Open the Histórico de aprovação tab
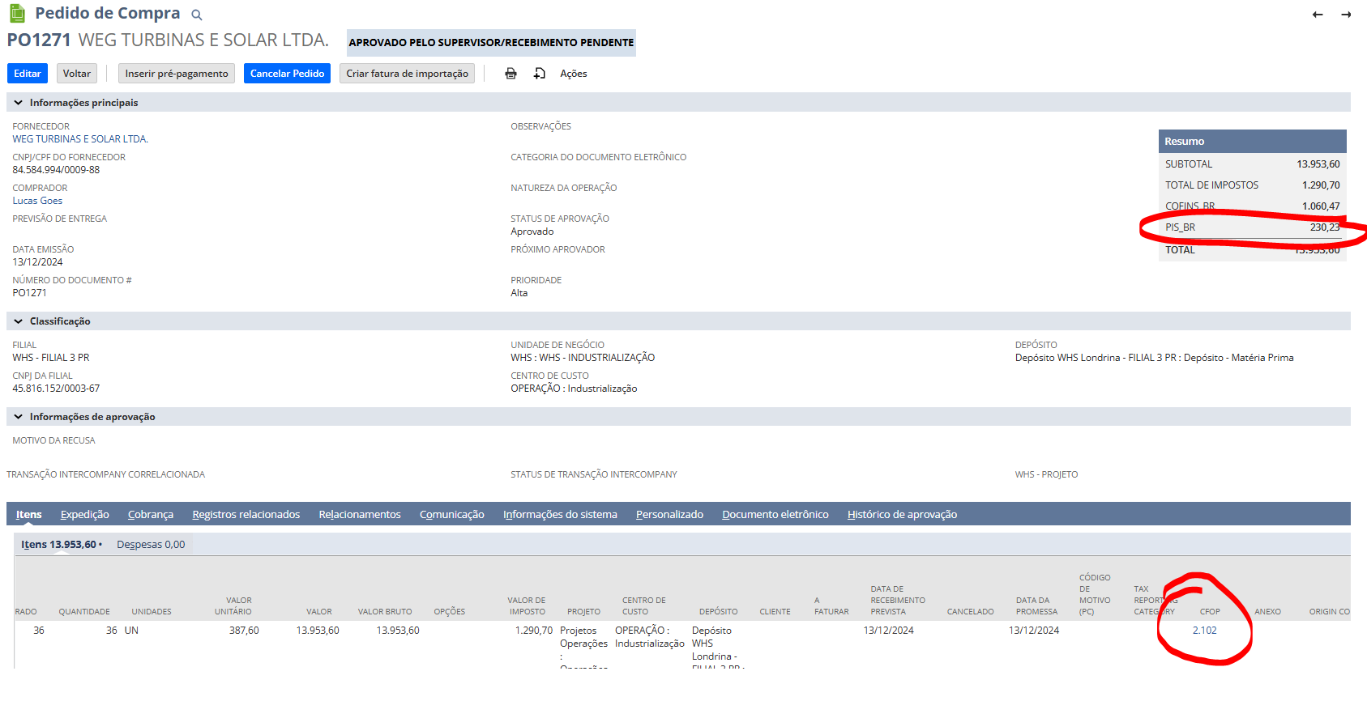 pyautogui.click(x=902, y=515)
